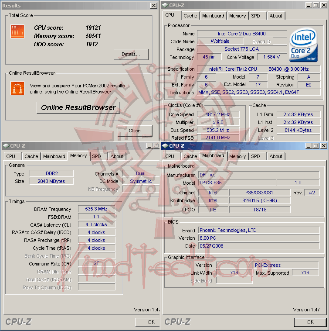Viewport: 329px width, 331px height.
Task: Minimize the top-right CPU-Z window
Action: [309, 5]
